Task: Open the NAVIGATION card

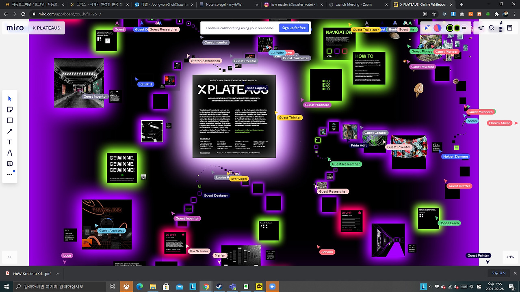Action: (340, 43)
